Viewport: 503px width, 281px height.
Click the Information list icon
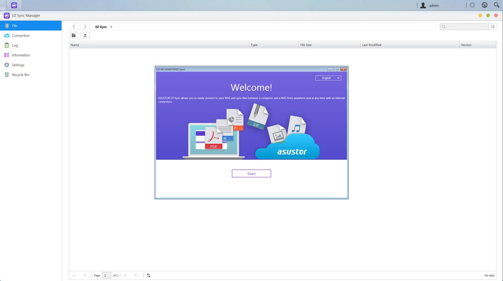pos(6,55)
